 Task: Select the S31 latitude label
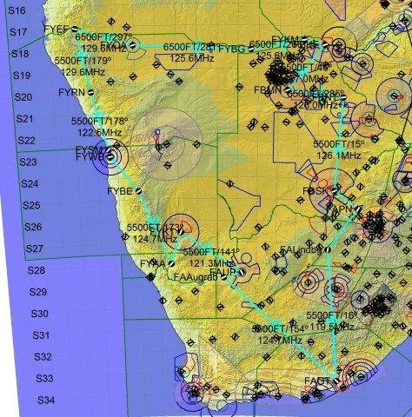point(41,335)
